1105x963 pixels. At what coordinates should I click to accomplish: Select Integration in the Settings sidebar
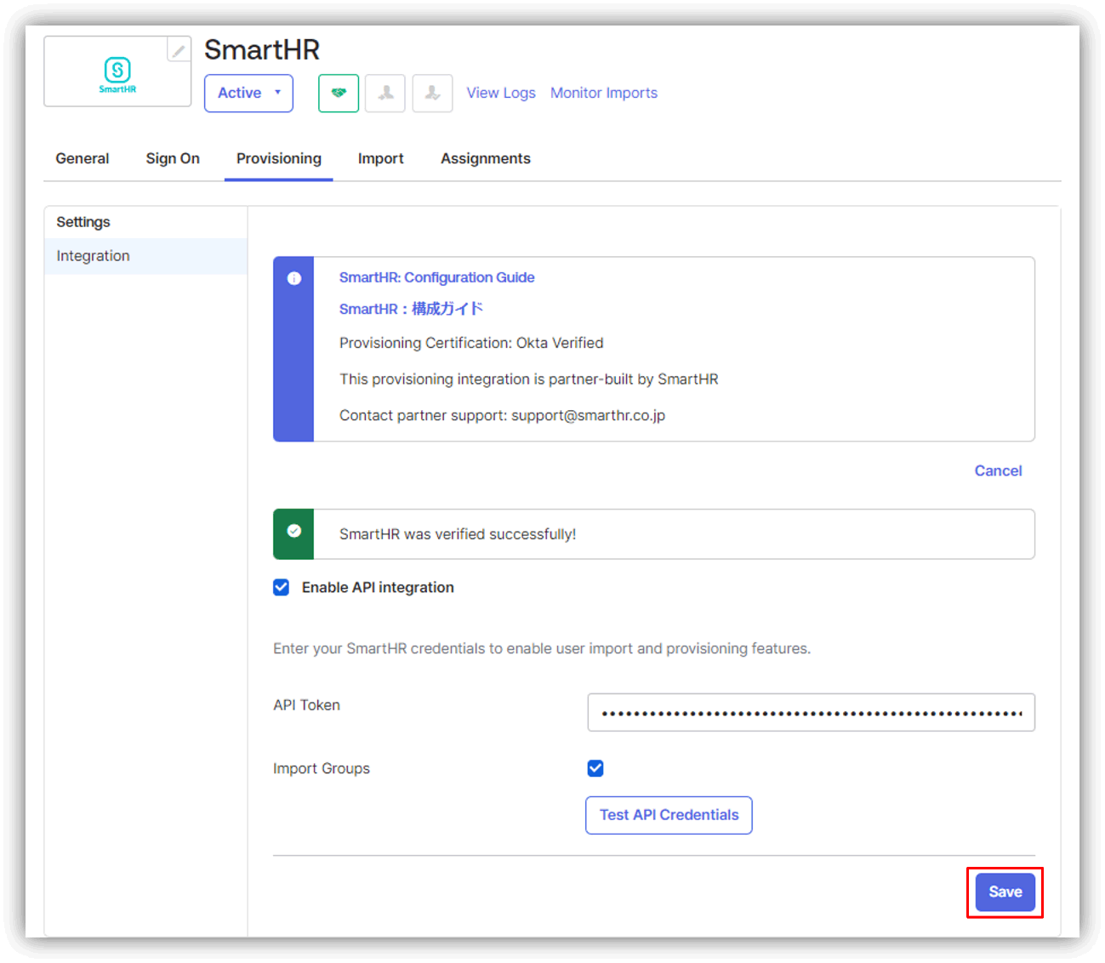pos(94,256)
